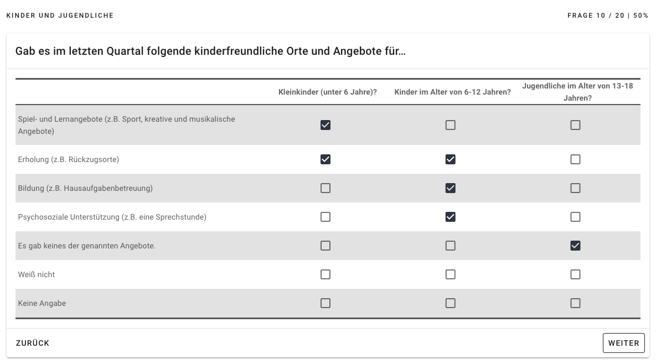Check Spiel- und Lernangebote for Kinder 6-12
The width and height of the screenshot is (656, 364).
point(451,125)
